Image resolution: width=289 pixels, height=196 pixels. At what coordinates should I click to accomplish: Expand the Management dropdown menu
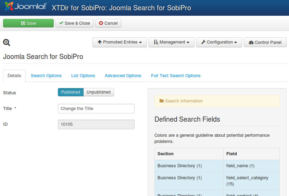pyautogui.click(x=172, y=42)
